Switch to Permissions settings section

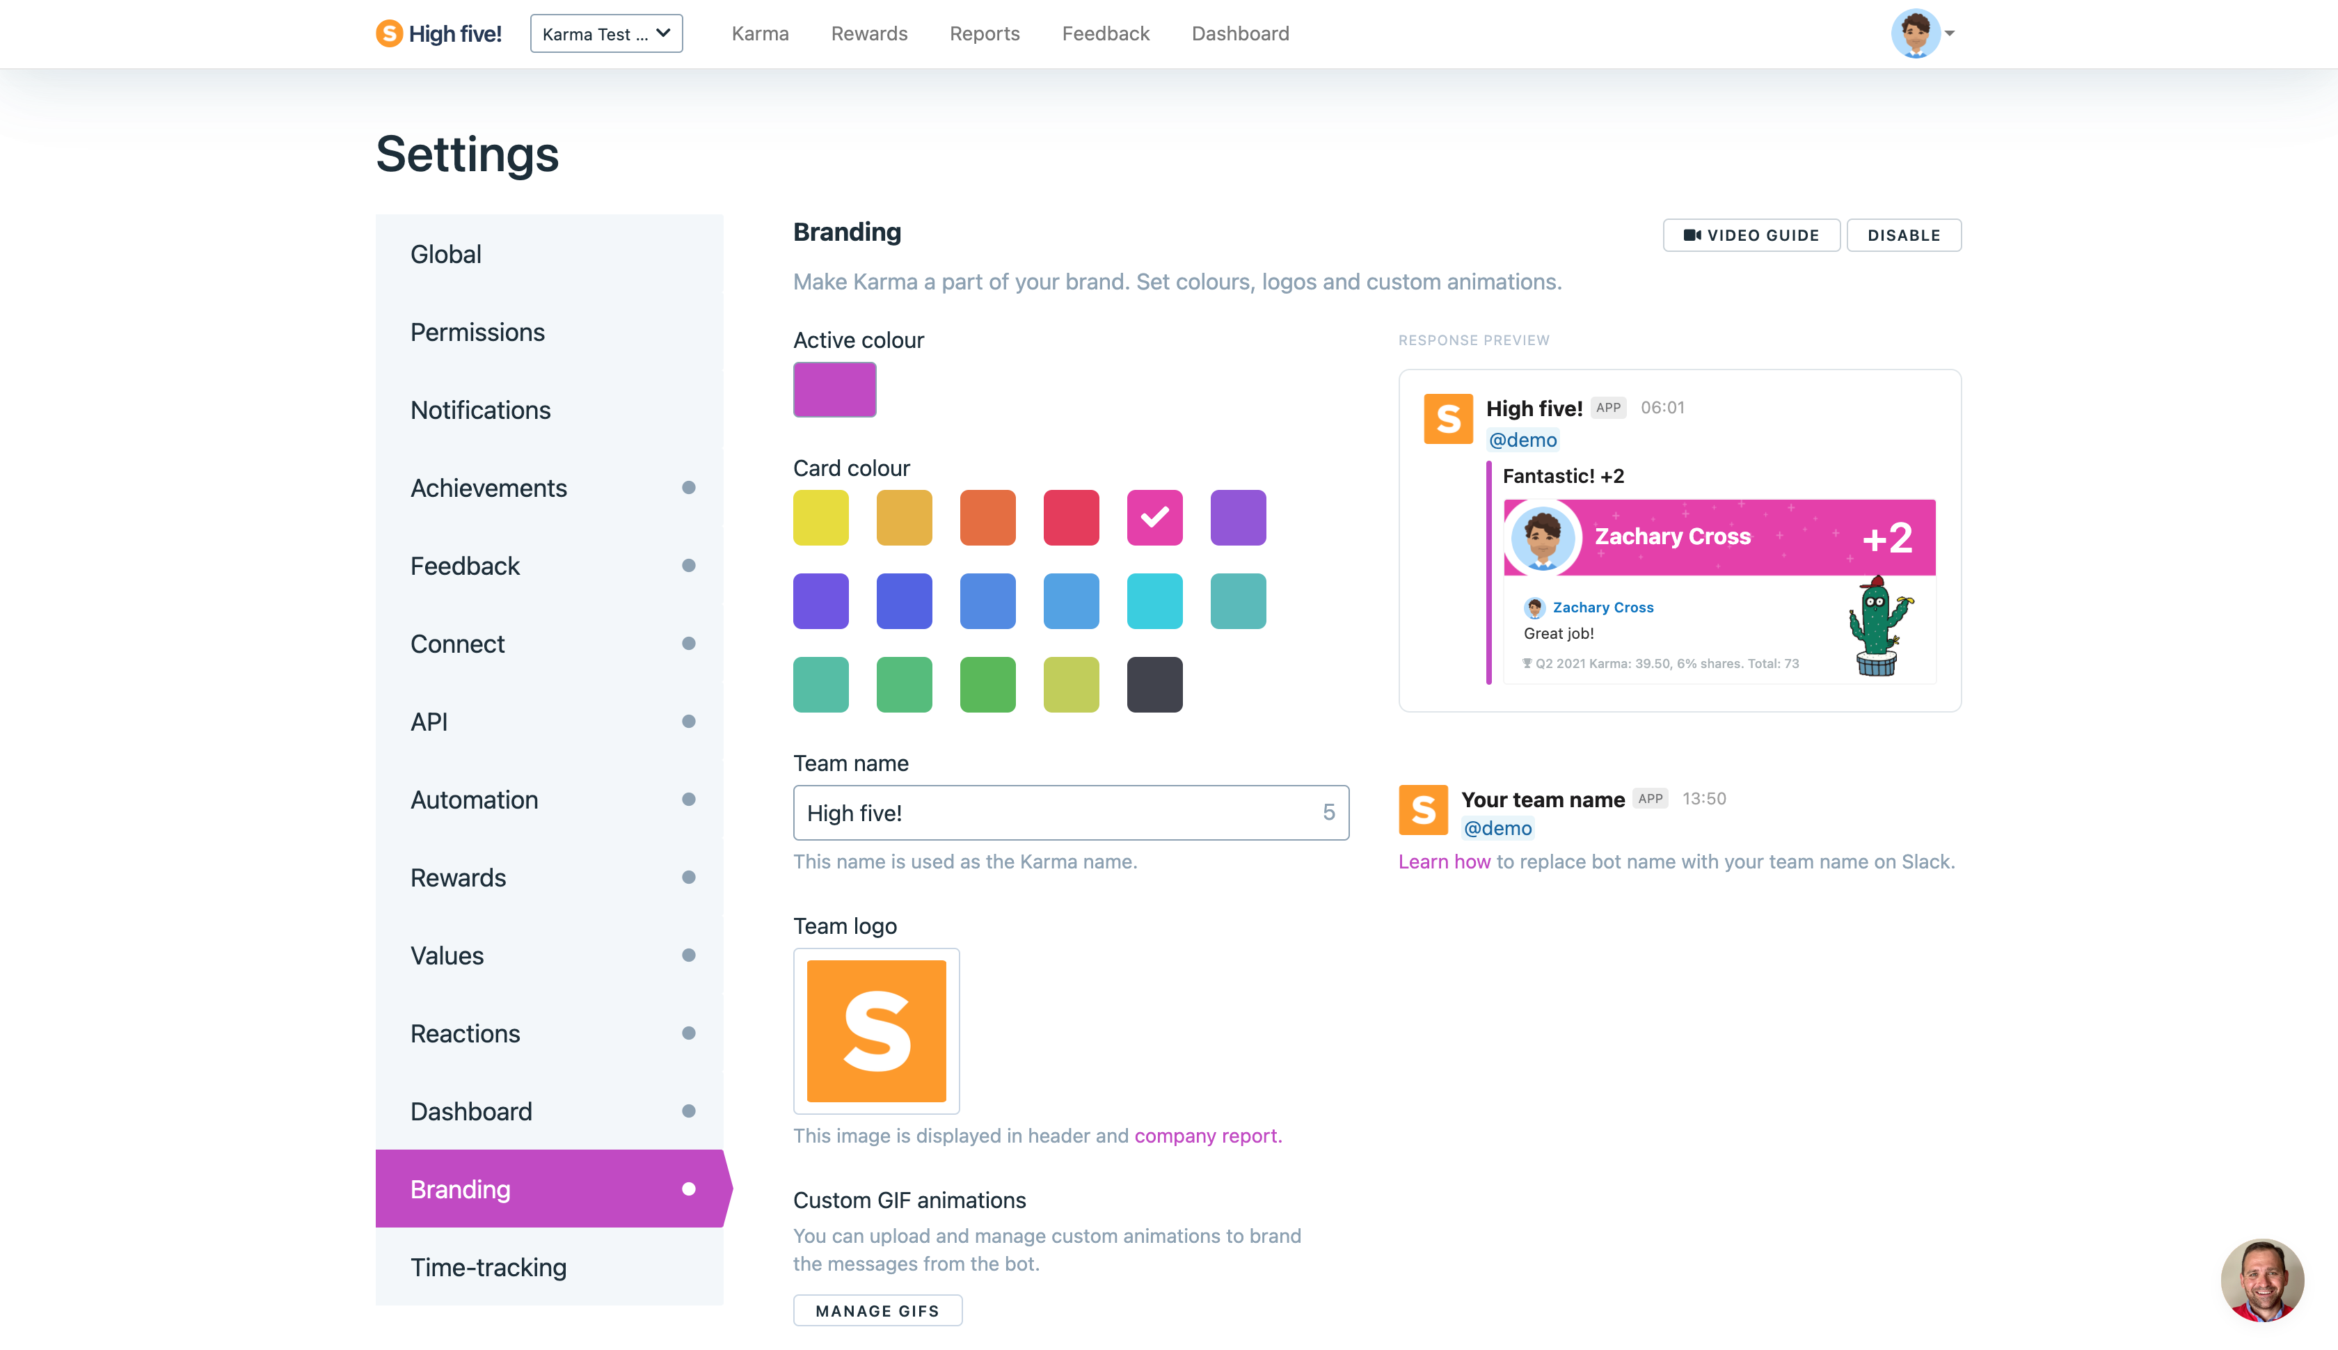[477, 332]
